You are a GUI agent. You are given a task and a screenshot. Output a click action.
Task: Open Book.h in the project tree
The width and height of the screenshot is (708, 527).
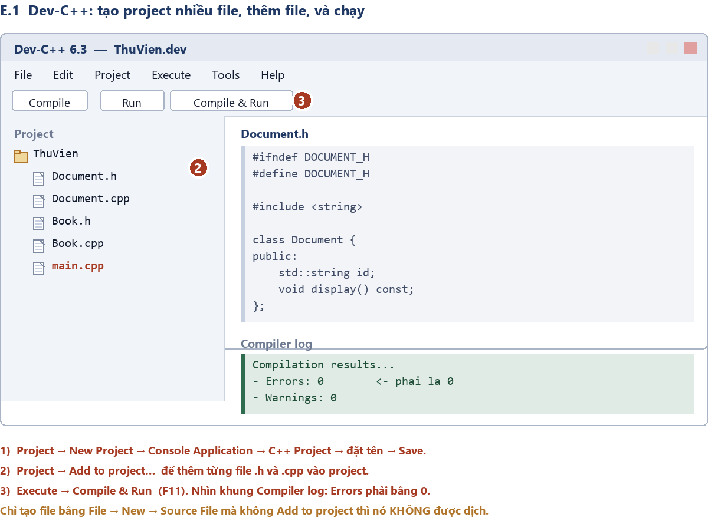(71, 221)
